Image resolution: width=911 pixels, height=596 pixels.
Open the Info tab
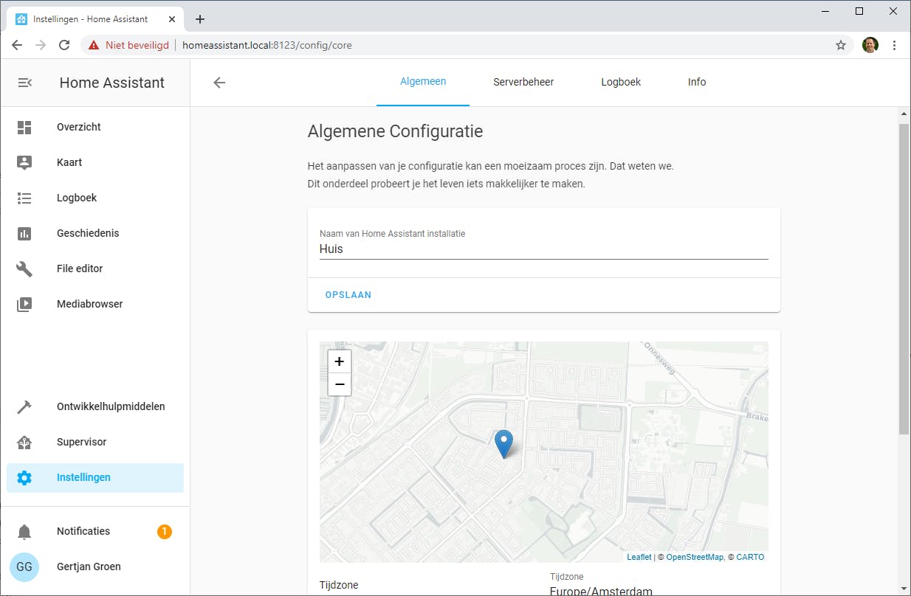pyautogui.click(x=697, y=82)
